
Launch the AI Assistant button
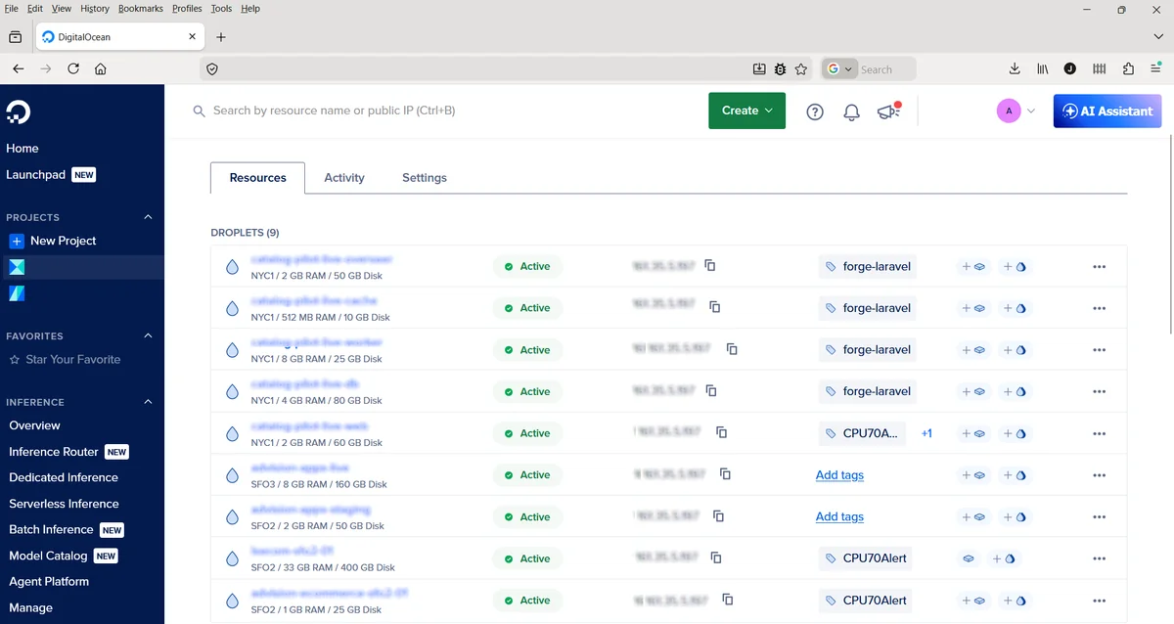pos(1107,111)
